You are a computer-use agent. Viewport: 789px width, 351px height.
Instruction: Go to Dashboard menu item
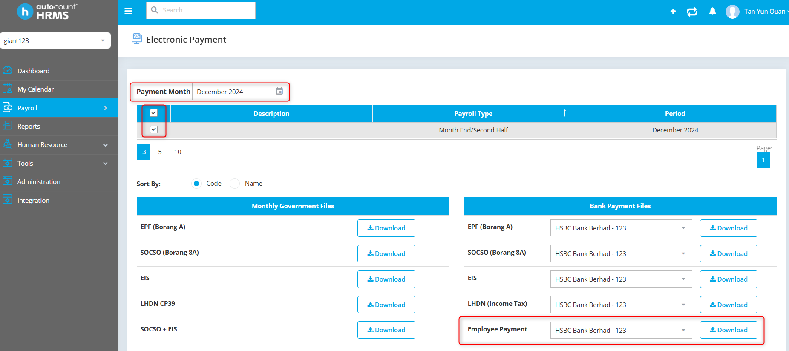click(59, 71)
